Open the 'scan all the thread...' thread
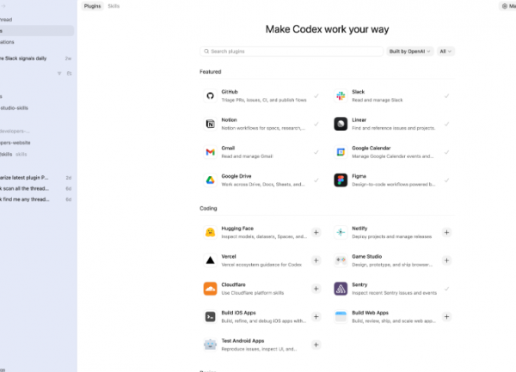Screen dimensions: 516x372 [x=36, y=188]
